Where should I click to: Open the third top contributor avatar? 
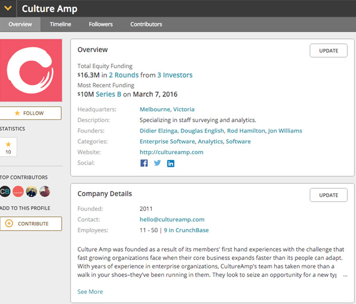tap(31, 192)
